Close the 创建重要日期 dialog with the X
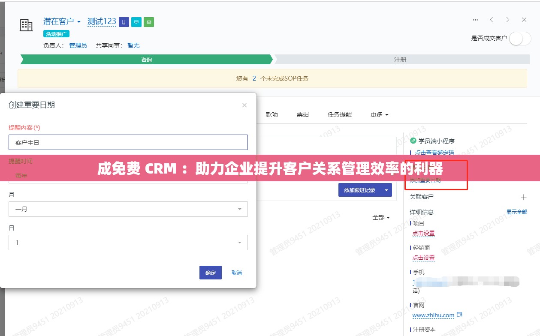540x336 pixels. coord(244,105)
